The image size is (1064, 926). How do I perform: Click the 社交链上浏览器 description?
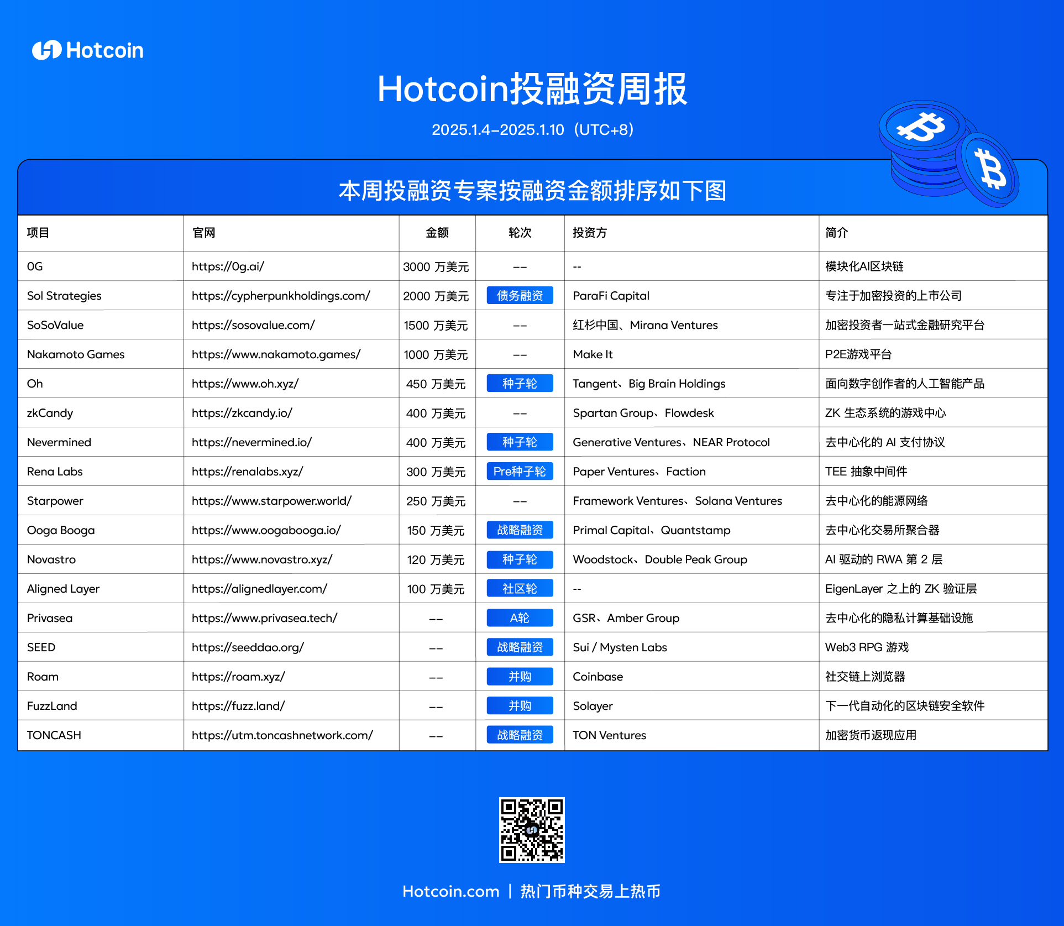[x=865, y=677]
